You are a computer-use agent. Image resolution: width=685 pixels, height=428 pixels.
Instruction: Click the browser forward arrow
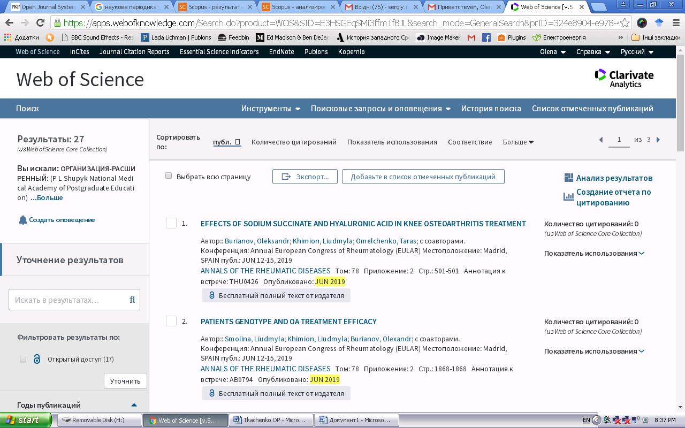[25, 23]
